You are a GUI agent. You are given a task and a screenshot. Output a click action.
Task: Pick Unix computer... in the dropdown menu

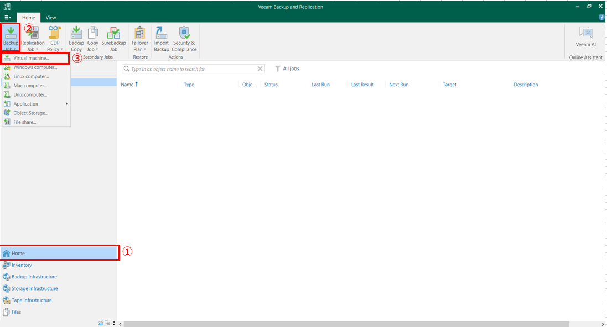[36, 94]
